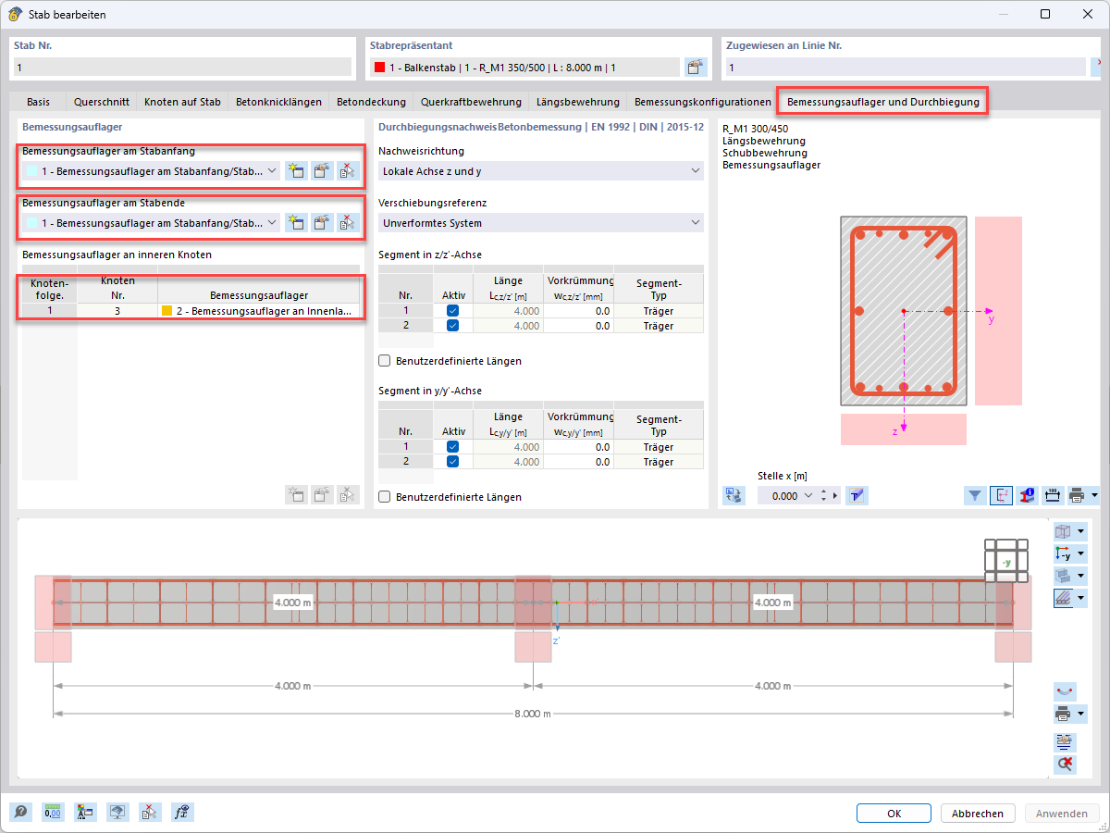This screenshot has height=833, width=1110.
Task: Confirm the dialog with the OK button
Action: [x=894, y=813]
